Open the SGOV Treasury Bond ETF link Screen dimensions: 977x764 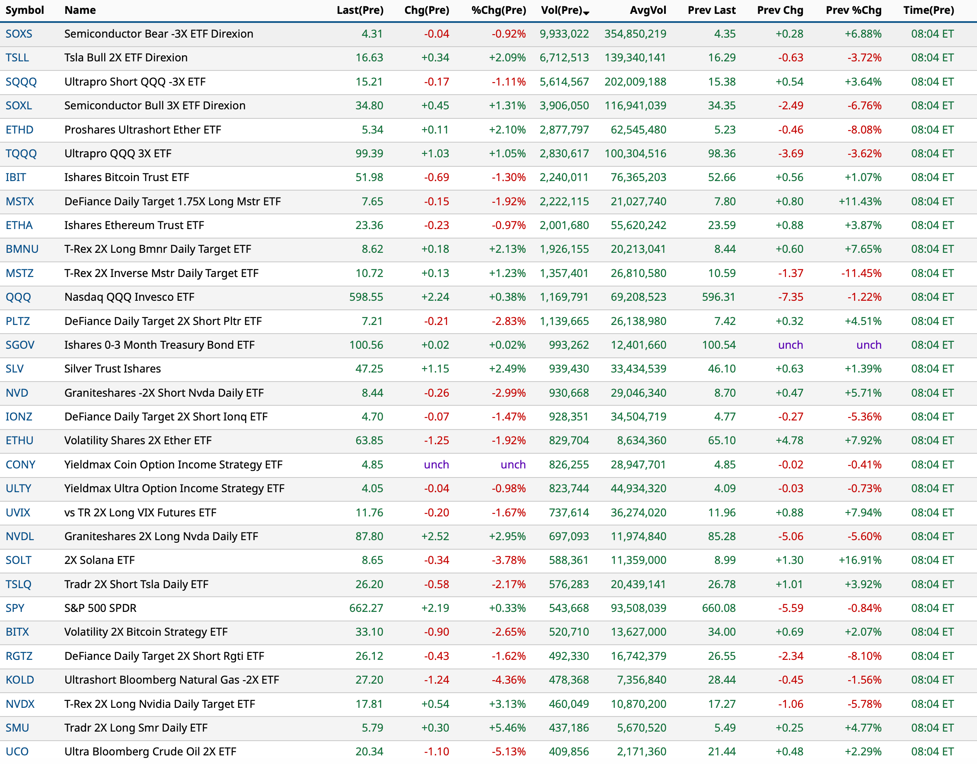point(21,345)
